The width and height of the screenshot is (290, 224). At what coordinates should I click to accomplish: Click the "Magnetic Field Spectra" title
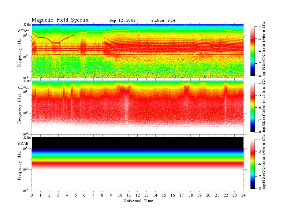pos(60,20)
